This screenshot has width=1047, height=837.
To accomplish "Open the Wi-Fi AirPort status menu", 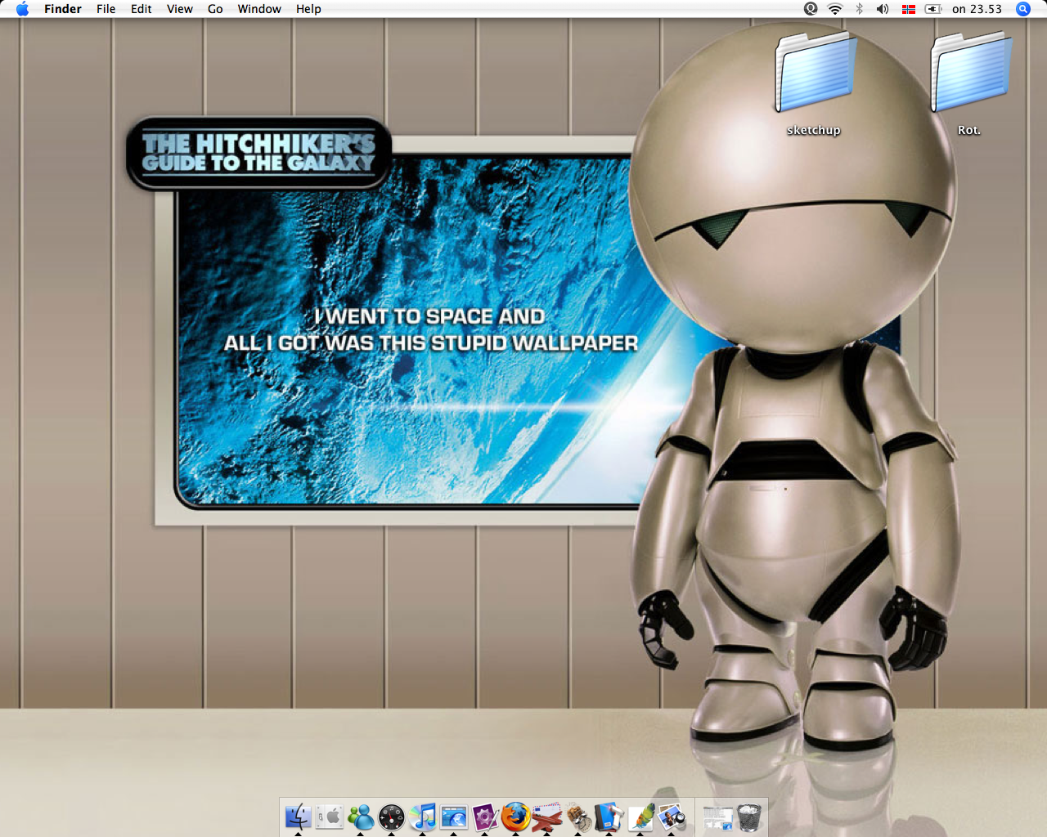I will (835, 9).
